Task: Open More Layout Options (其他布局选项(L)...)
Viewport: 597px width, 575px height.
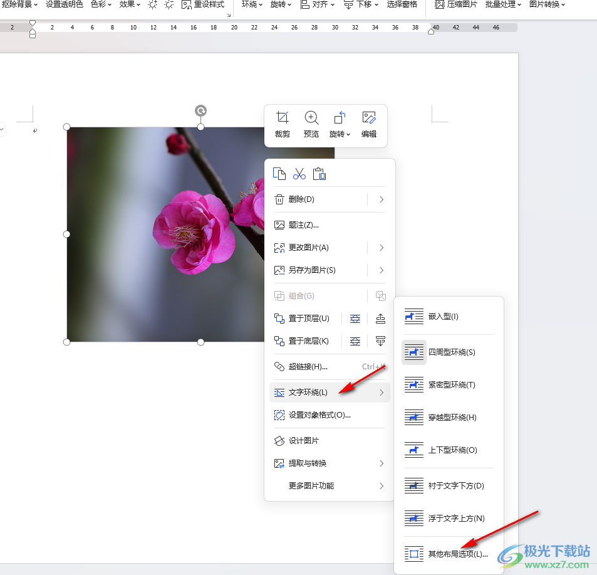Action: 449,554
